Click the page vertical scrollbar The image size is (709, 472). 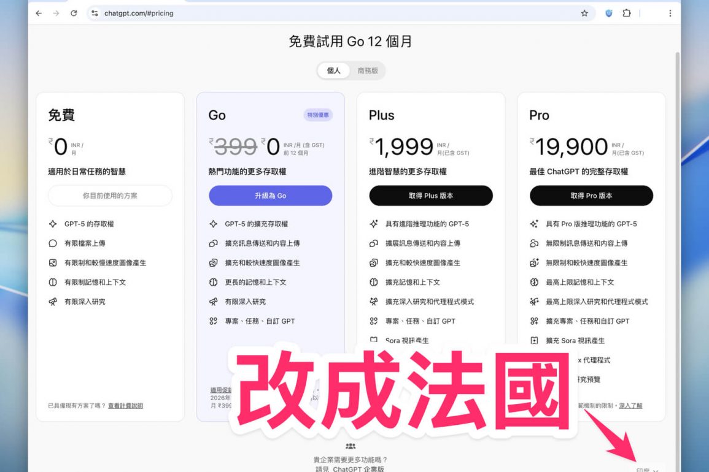[678, 245]
